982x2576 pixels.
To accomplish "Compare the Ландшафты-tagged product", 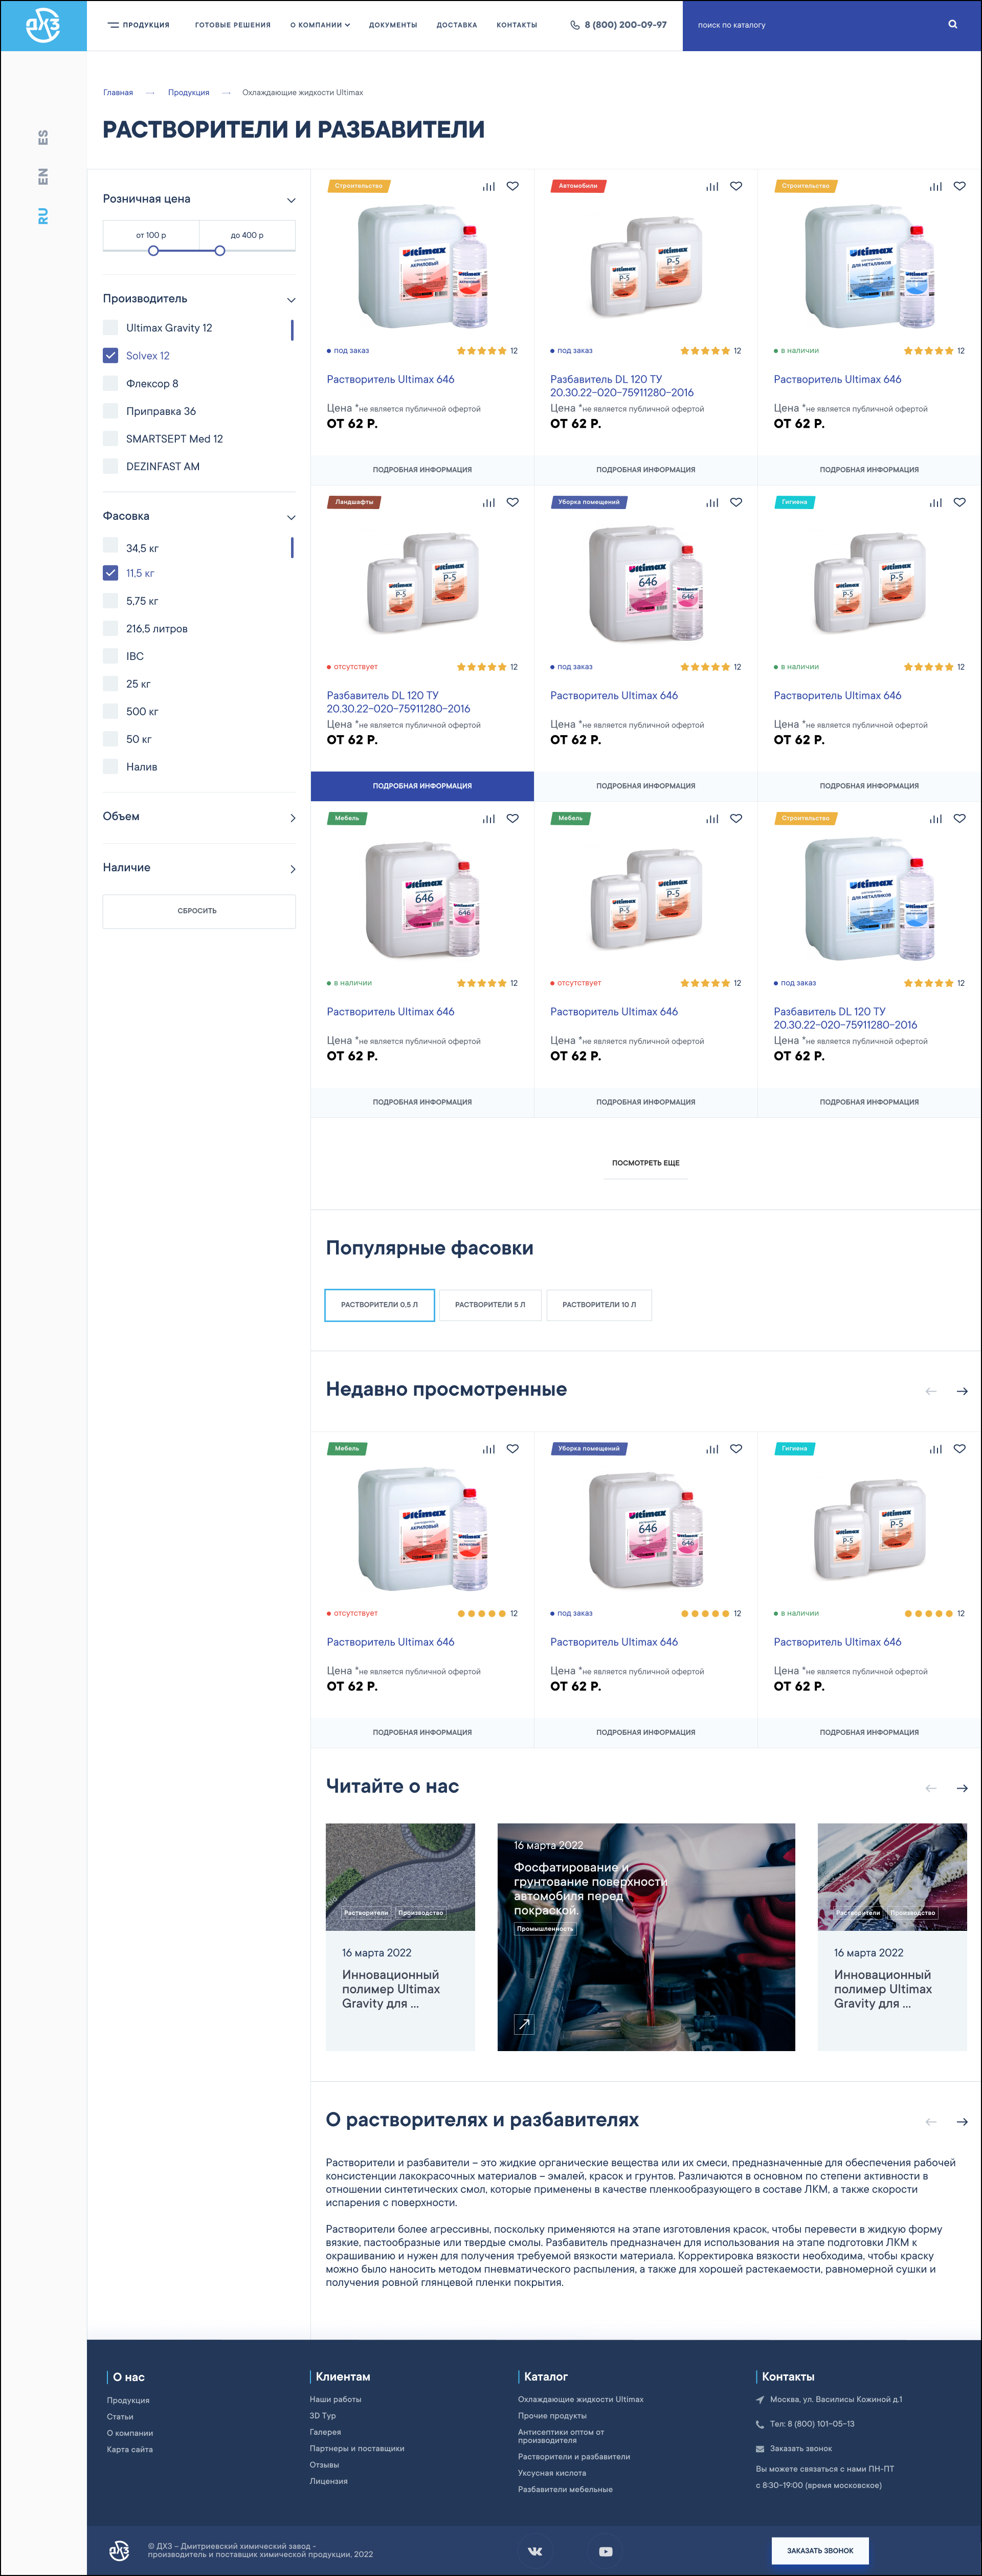I will pyautogui.click(x=489, y=502).
